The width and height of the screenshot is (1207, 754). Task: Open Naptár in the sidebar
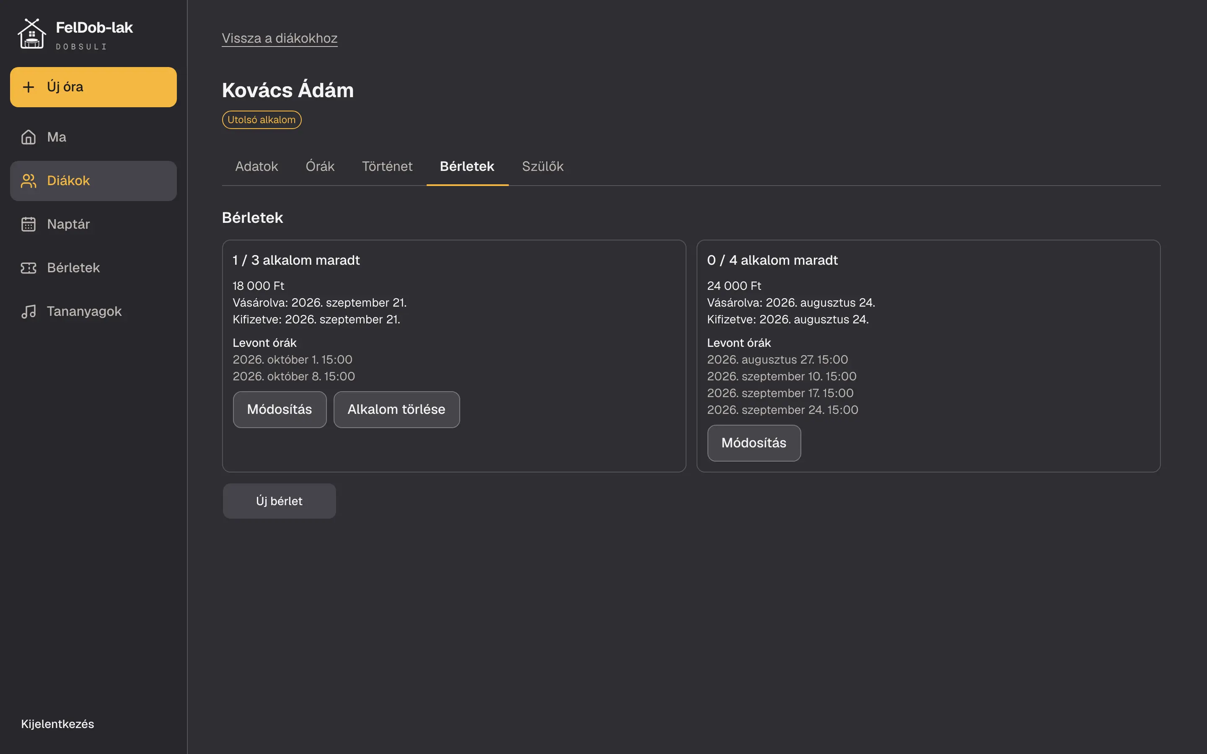(x=93, y=225)
